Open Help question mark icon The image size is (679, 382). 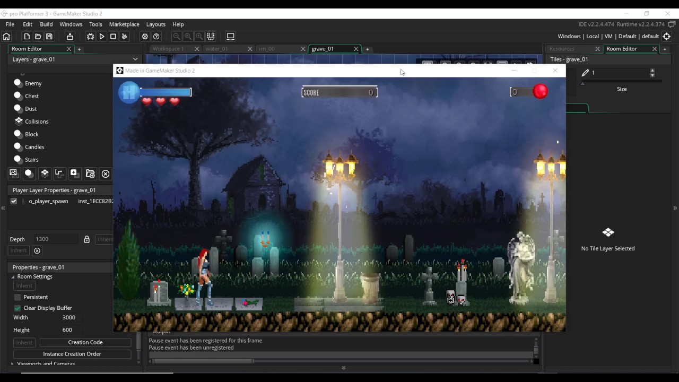[x=156, y=37]
